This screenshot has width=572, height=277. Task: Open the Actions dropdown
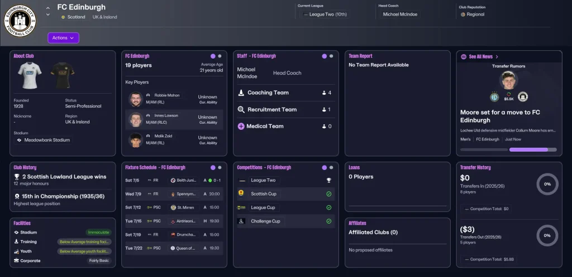pyautogui.click(x=63, y=38)
